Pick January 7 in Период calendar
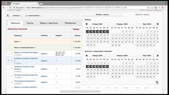 (x=107, y=32)
